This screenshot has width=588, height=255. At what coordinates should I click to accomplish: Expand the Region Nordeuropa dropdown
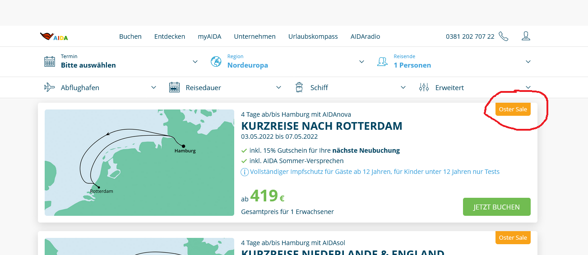(361, 62)
